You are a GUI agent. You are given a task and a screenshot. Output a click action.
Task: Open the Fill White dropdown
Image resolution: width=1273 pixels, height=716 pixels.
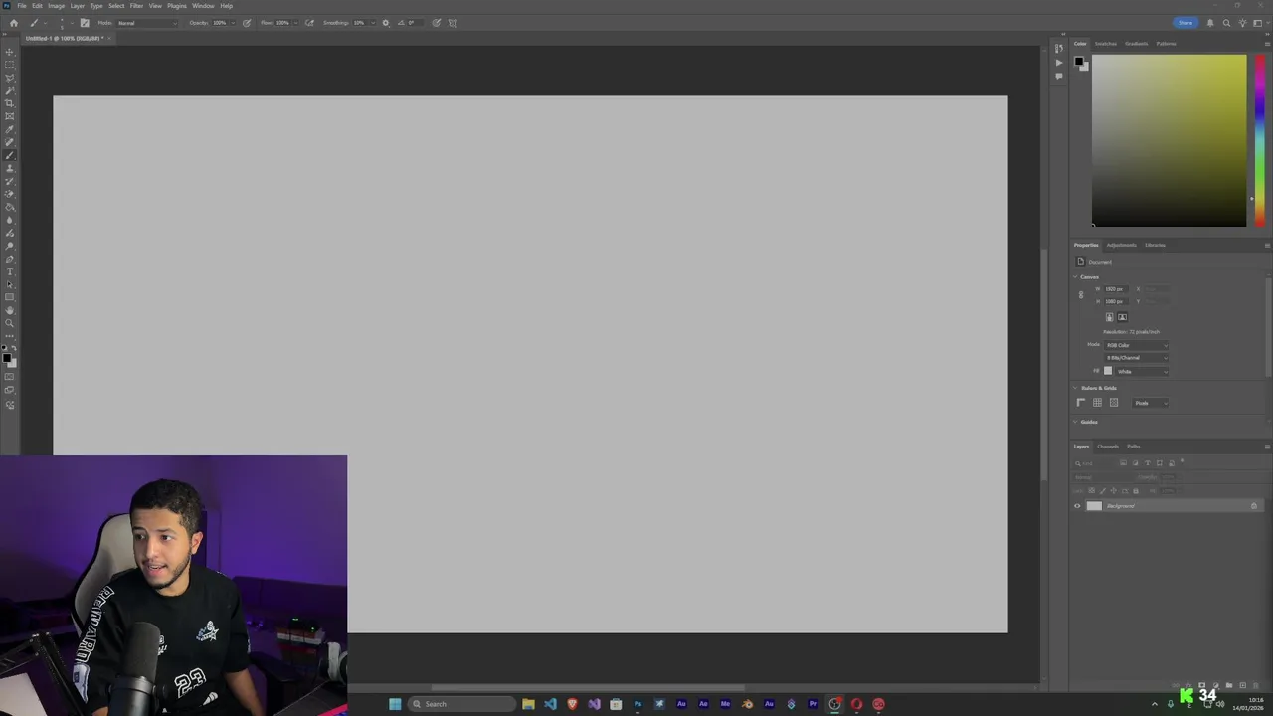[1143, 371]
